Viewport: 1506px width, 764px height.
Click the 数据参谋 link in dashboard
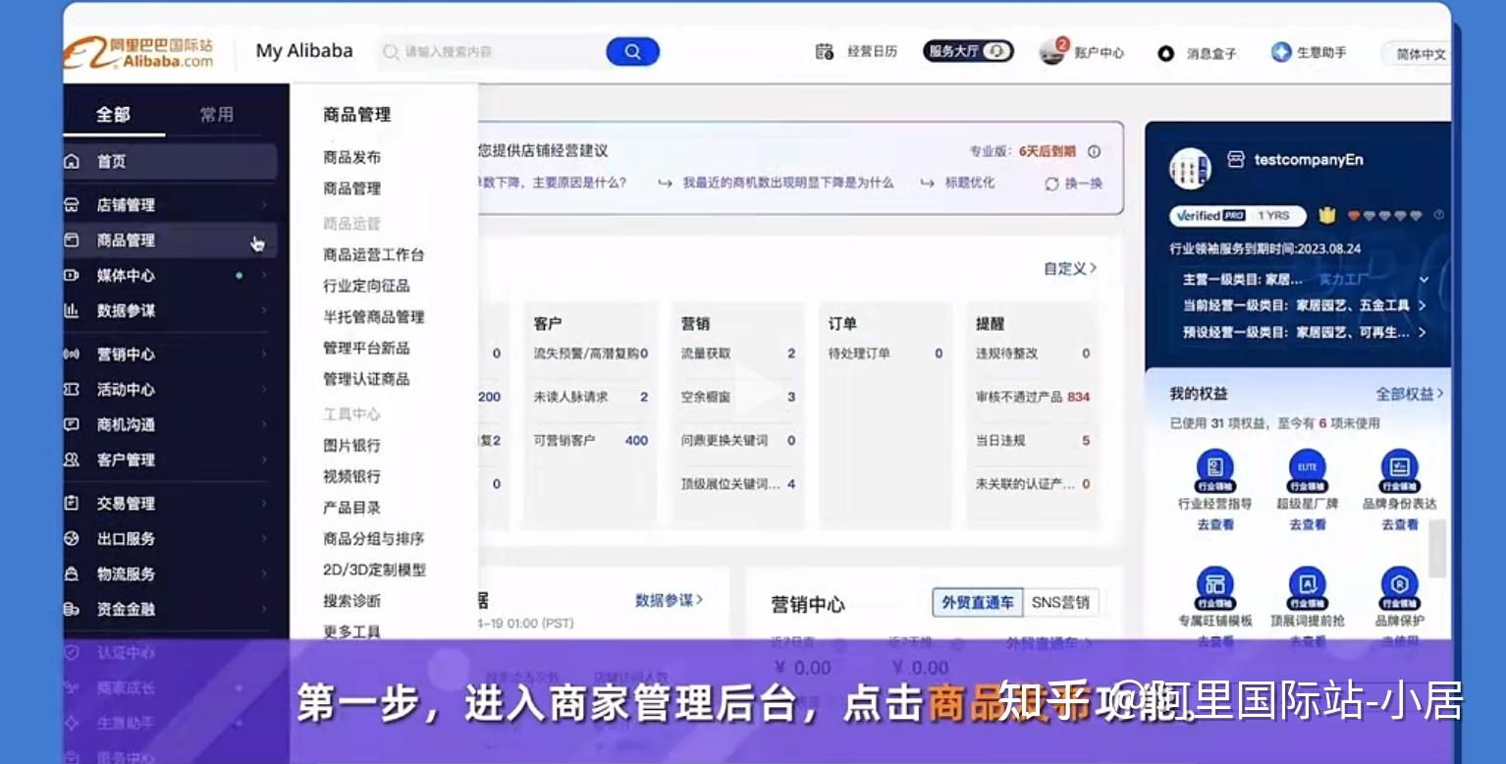click(669, 600)
